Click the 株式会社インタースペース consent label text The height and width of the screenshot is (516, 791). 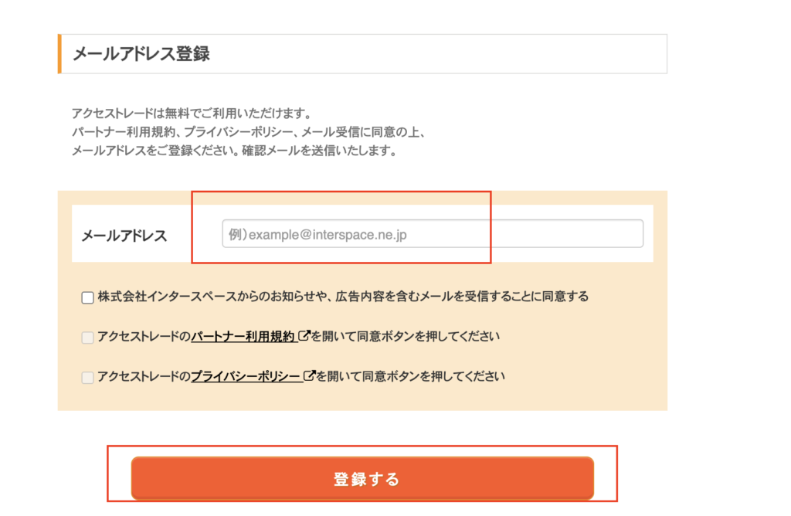[x=343, y=297]
